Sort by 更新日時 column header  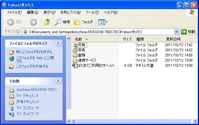pos(180,39)
